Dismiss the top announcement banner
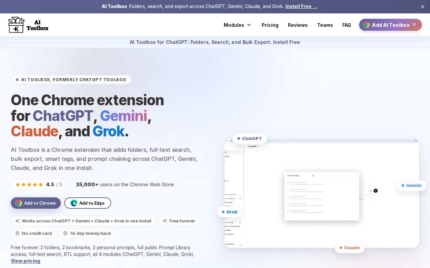430x268 pixels. point(423,7)
